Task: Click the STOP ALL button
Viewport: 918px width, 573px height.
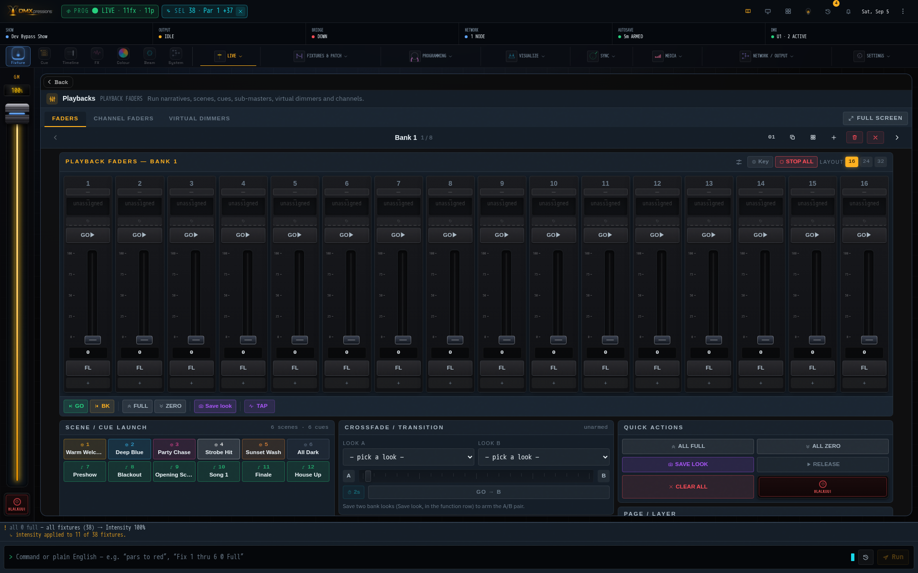Action: [x=796, y=162]
